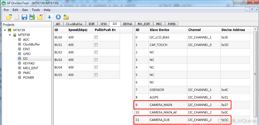259x125 pixels.
Task: Open the Edit menu
Action: click(15, 10)
